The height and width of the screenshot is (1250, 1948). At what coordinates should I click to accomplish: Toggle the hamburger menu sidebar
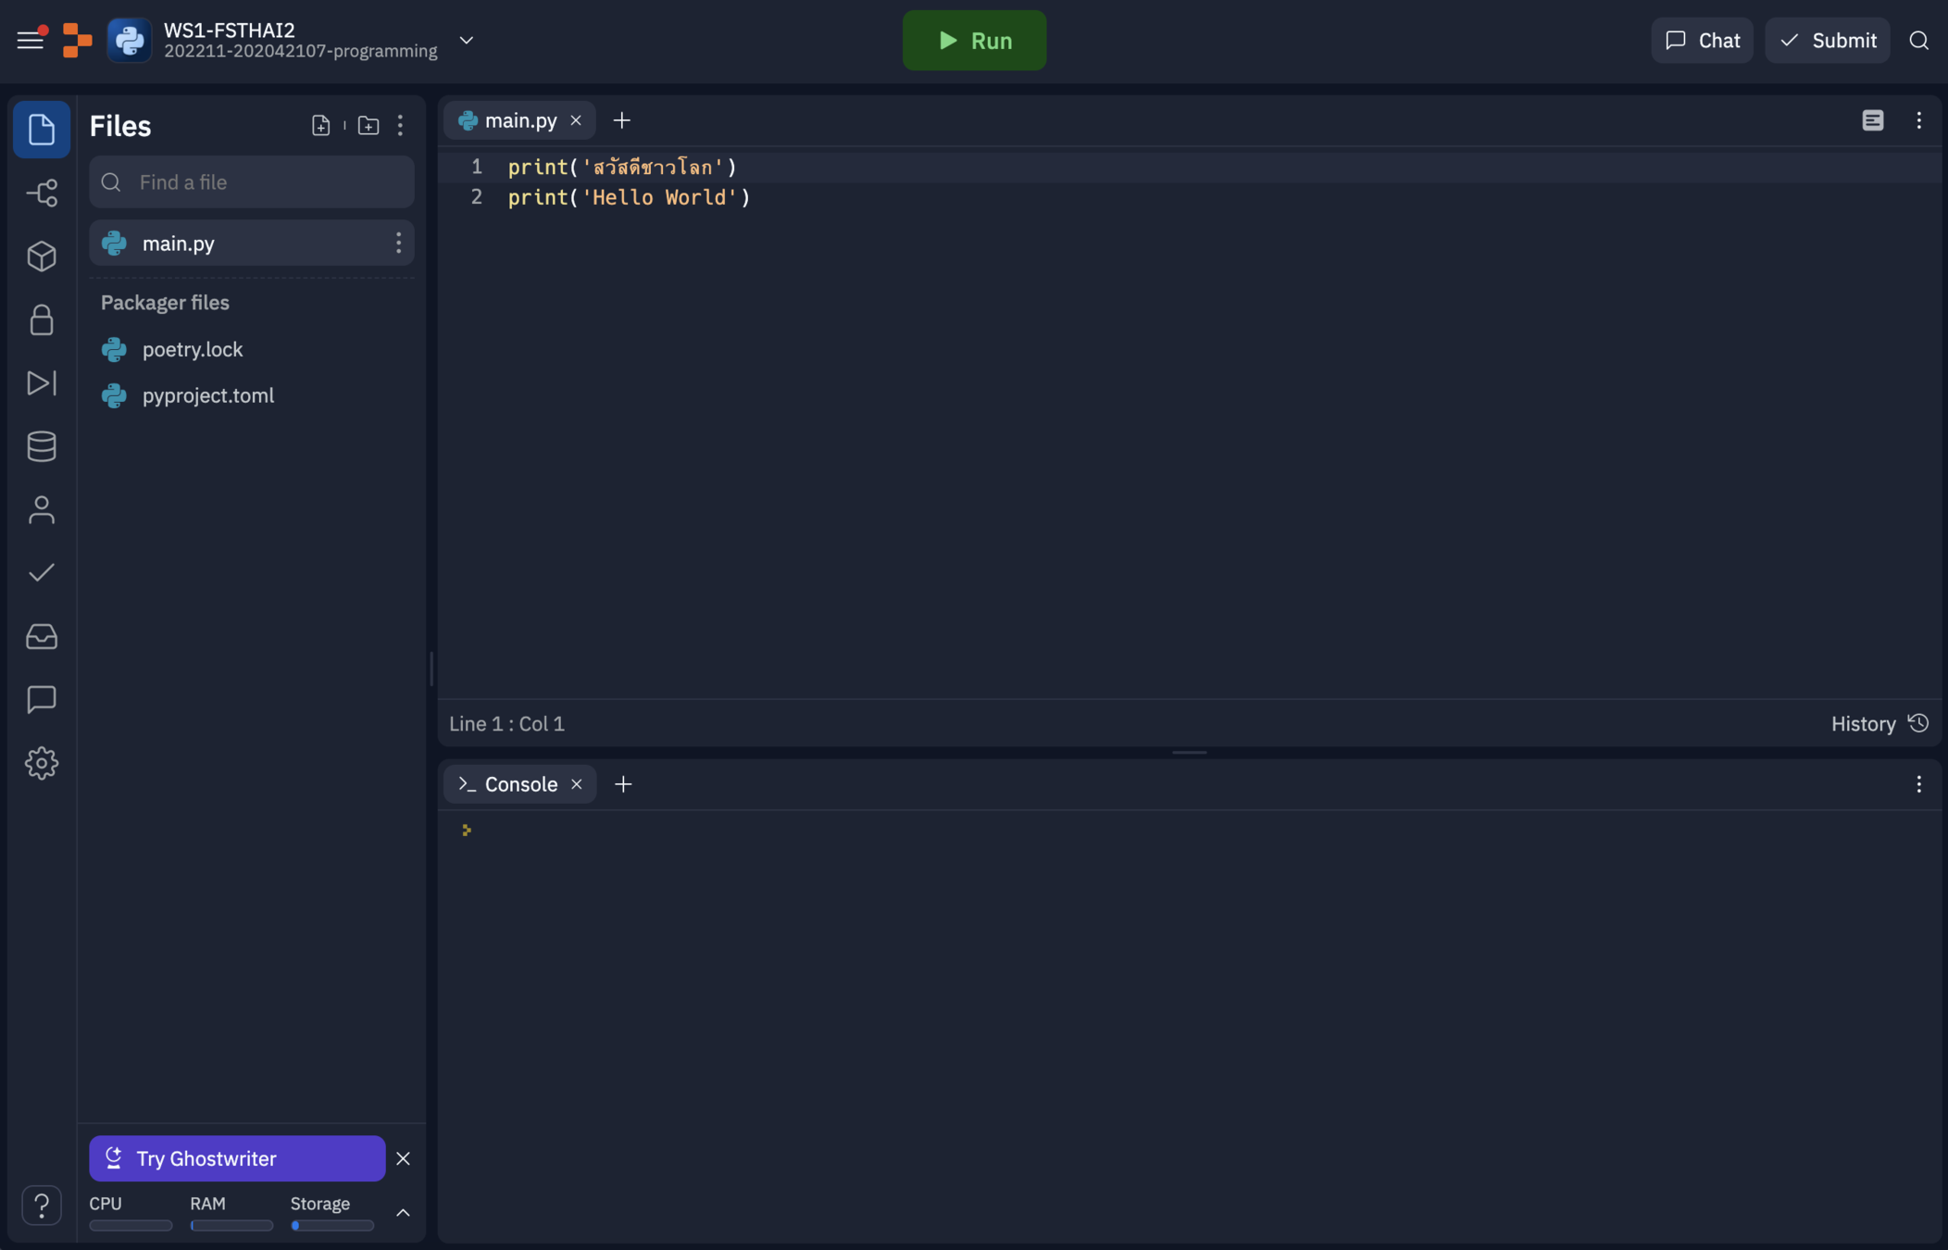pyautogui.click(x=30, y=40)
